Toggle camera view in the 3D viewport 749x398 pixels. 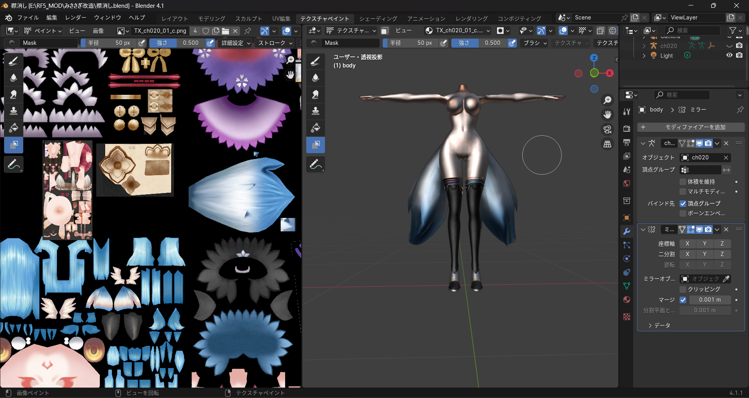tap(607, 129)
